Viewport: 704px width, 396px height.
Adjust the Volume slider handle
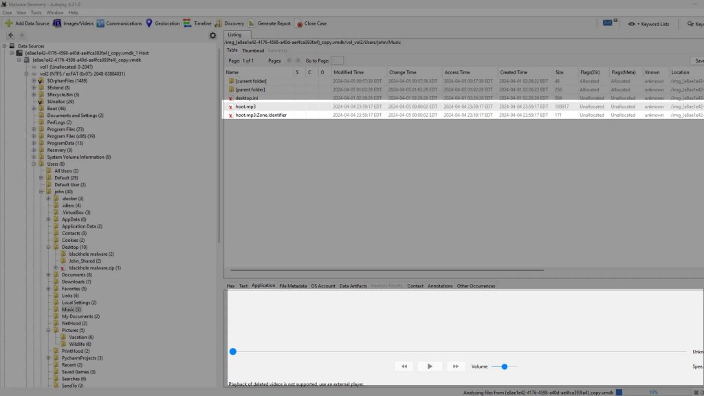pyautogui.click(x=505, y=366)
